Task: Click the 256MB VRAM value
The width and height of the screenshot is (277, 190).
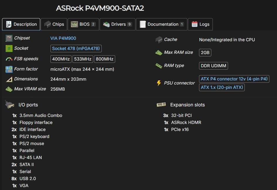Action: pyautogui.click(x=57, y=89)
